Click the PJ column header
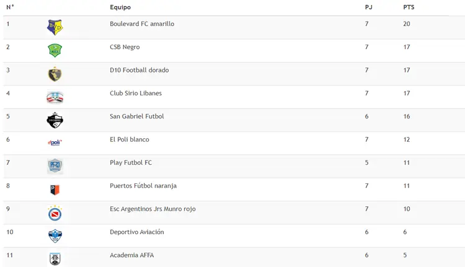The height and width of the screenshot is (267, 465). [368, 7]
